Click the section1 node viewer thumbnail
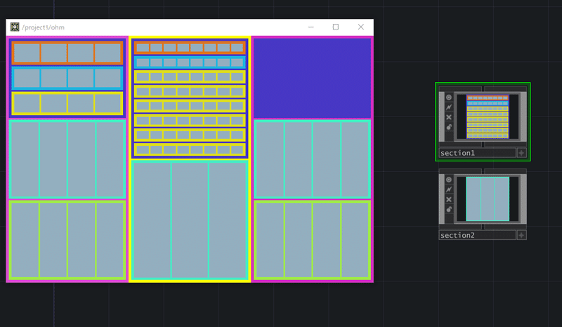The height and width of the screenshot is (327, 562). click(488, 116)
